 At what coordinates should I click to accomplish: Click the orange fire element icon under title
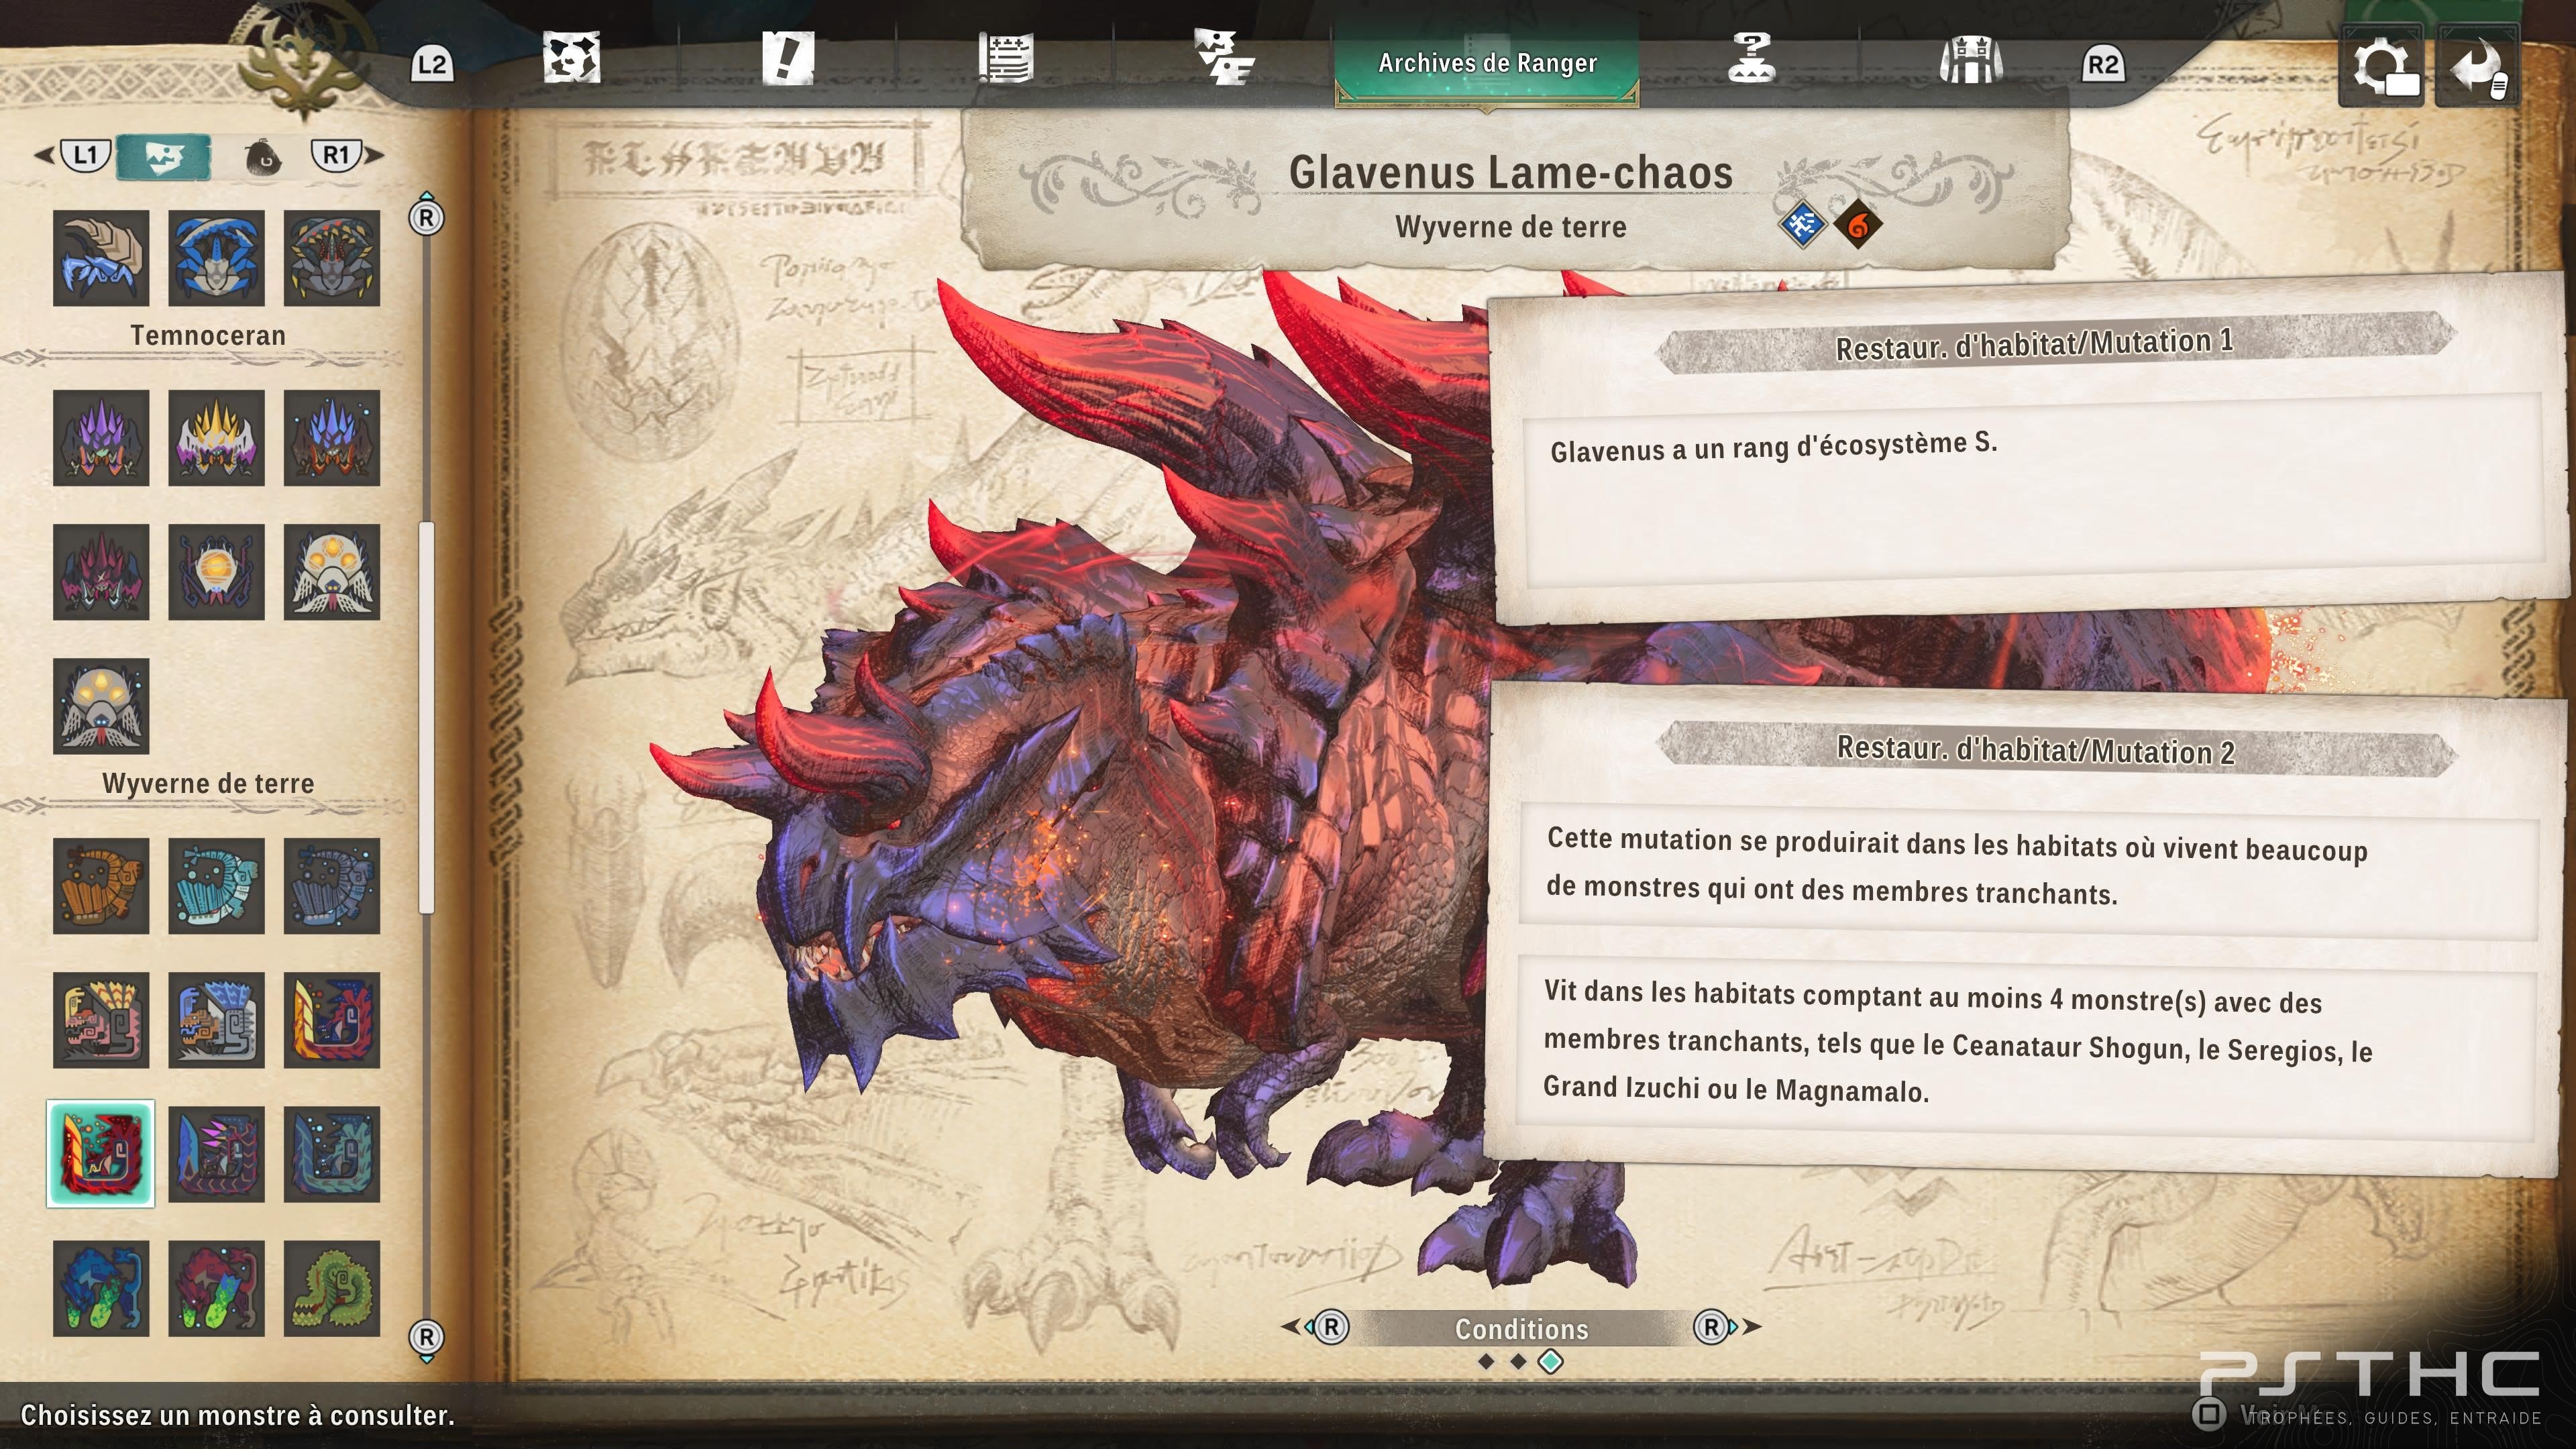point(1857,225)
